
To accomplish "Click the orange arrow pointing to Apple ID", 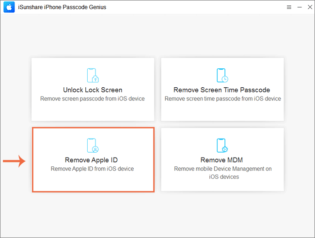I will [x=14, y=161].
